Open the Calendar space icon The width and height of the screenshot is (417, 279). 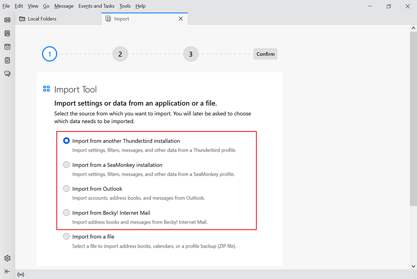click(7, 47)
